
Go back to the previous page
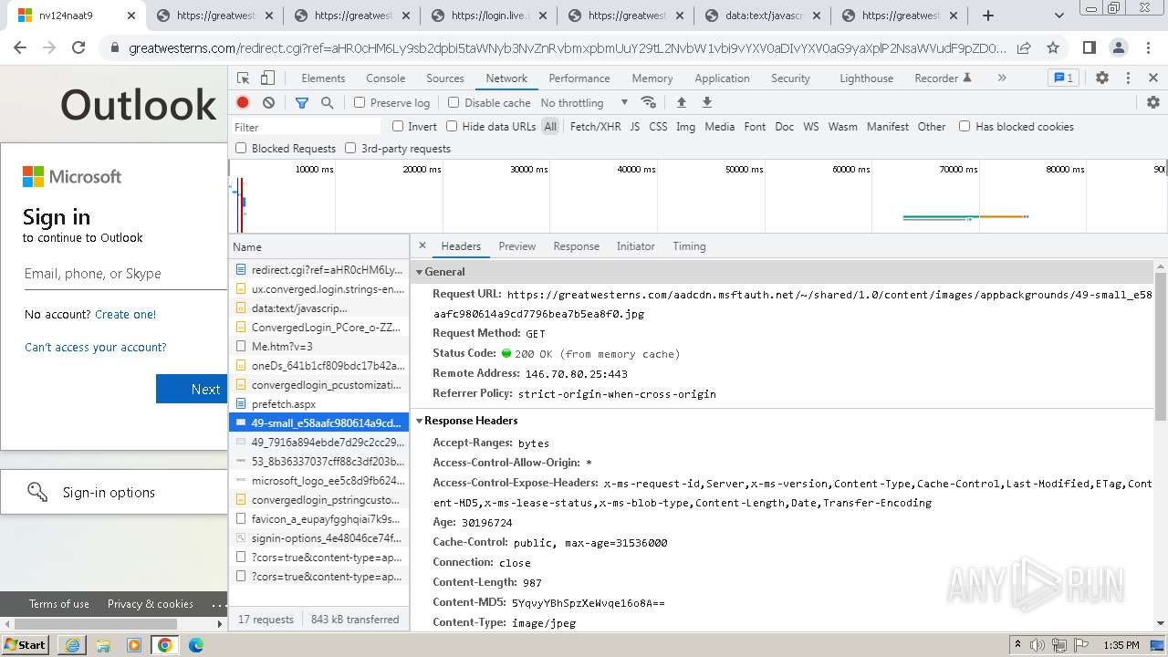coord(20,48)
